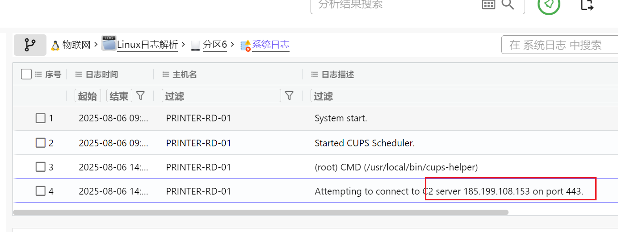Image resolution: width=618 pixels, height=232 pixels.
Task: Click the magnifier icon in analysis search
Action: pyautogui.click(x=508, y=4)
